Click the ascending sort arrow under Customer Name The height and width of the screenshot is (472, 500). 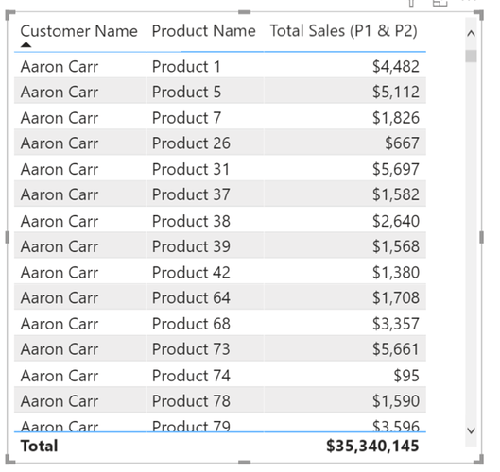pos(26,44)
